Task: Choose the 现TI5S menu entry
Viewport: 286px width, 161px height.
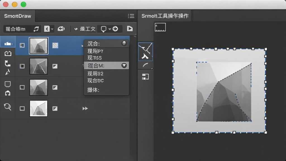Action: tap(94, 58)
